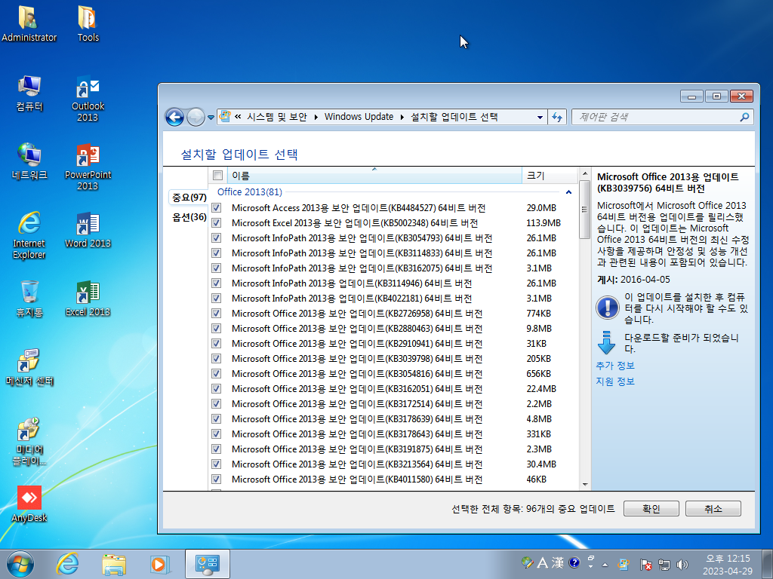This screenshot has height=579, width=773.
Task: Click the Windows Start orb
Action: coord(20,564)
